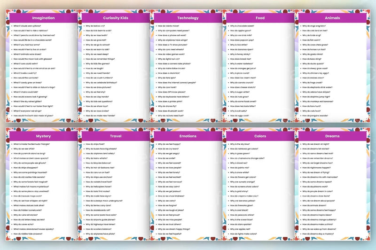Select 'How do animals dream?'
The height and width of the screenshot is (250, 376).
point(314,206)
